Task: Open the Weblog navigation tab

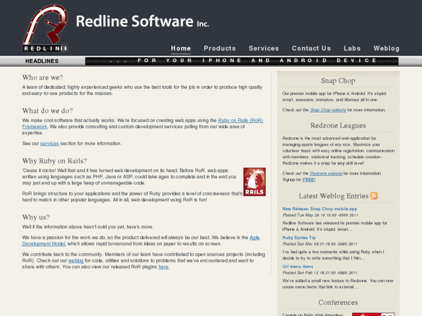Action: click(386, 48)
